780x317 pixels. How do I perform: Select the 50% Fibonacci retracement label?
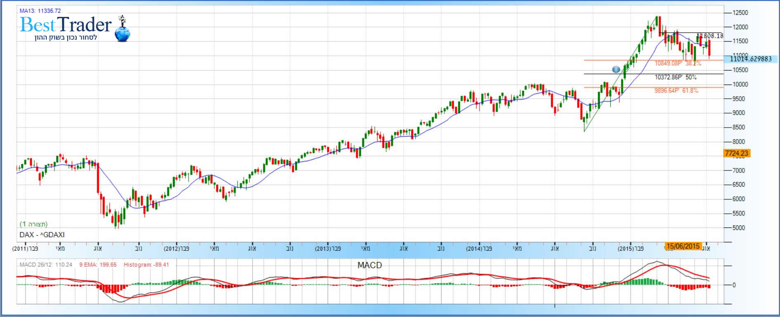(x=676, y=77)
